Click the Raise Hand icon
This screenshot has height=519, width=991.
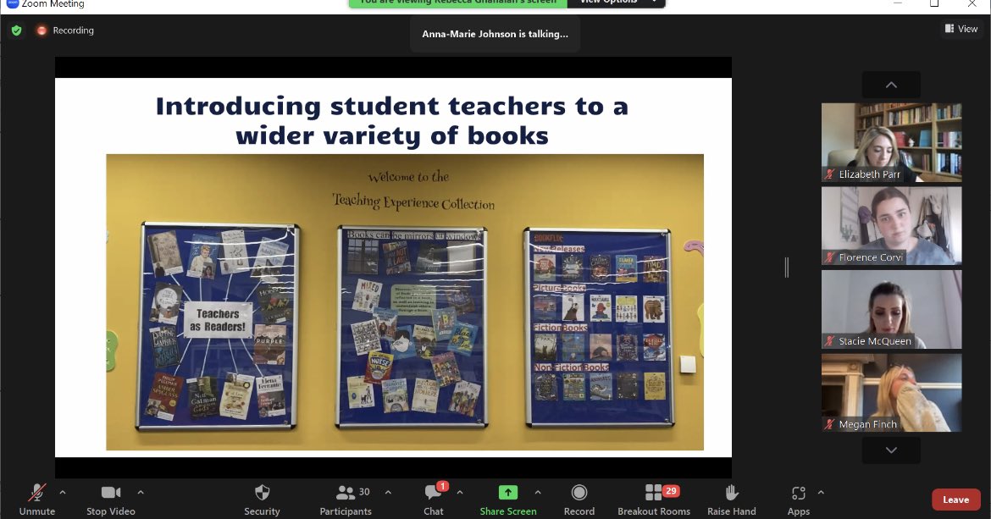click(732, 493)
